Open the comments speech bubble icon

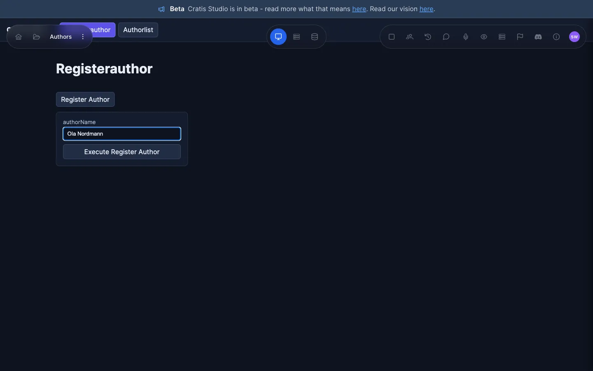click(x=446, y=37)
